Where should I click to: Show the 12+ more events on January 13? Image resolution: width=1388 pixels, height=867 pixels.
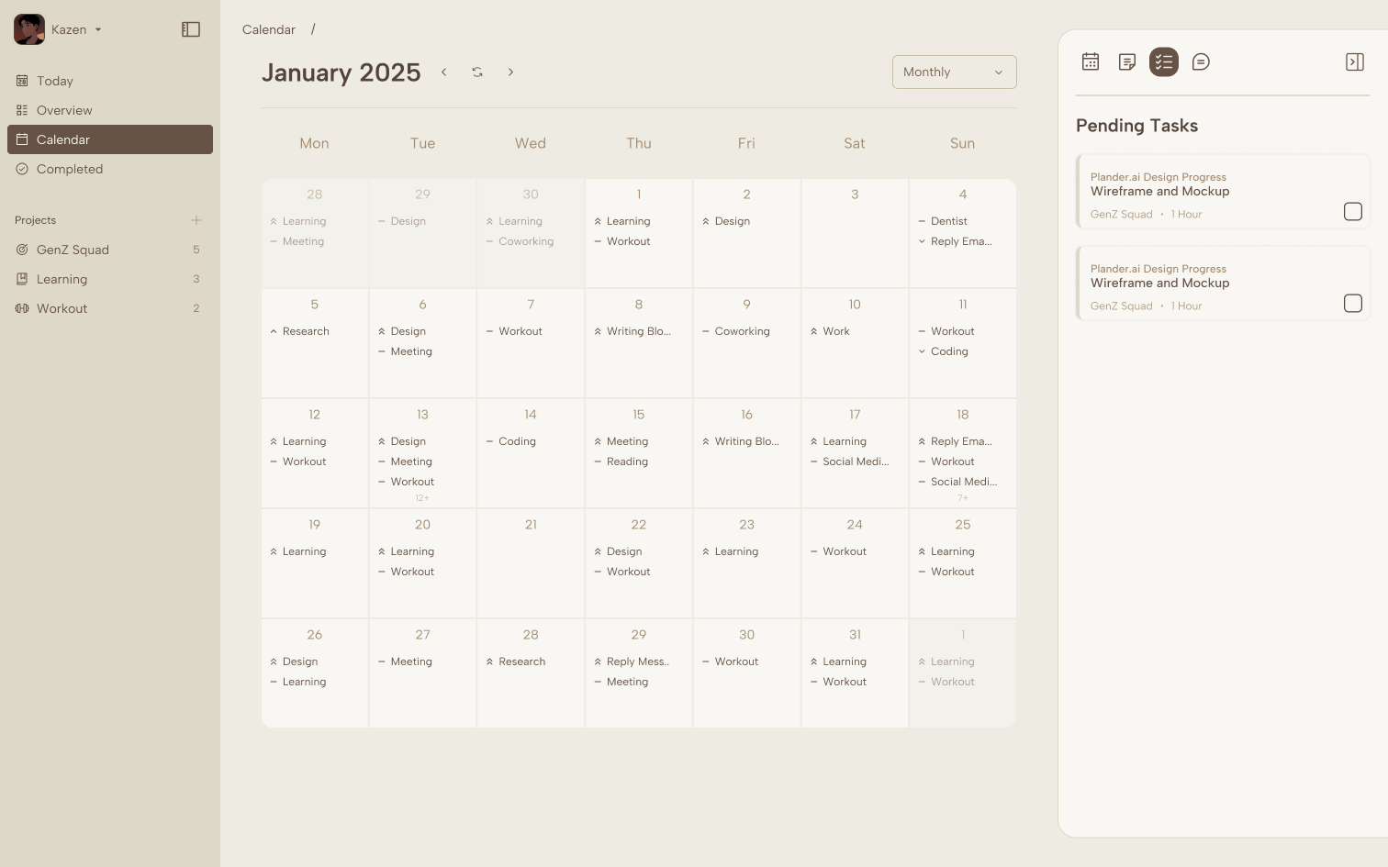[422, 498]
